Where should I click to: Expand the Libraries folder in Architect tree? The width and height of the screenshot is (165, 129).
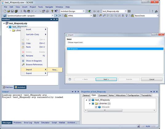(10, 30)
